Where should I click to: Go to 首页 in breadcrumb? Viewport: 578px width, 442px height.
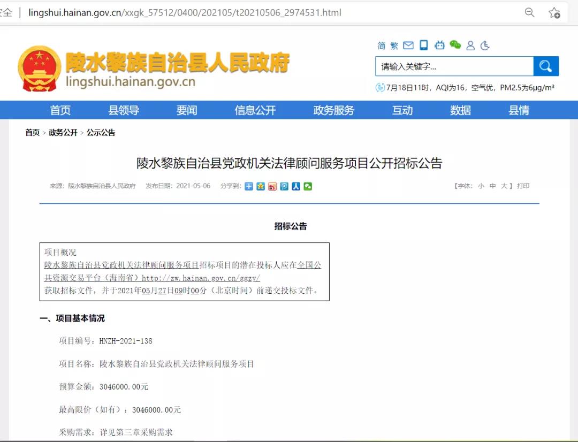click(33, 132)
